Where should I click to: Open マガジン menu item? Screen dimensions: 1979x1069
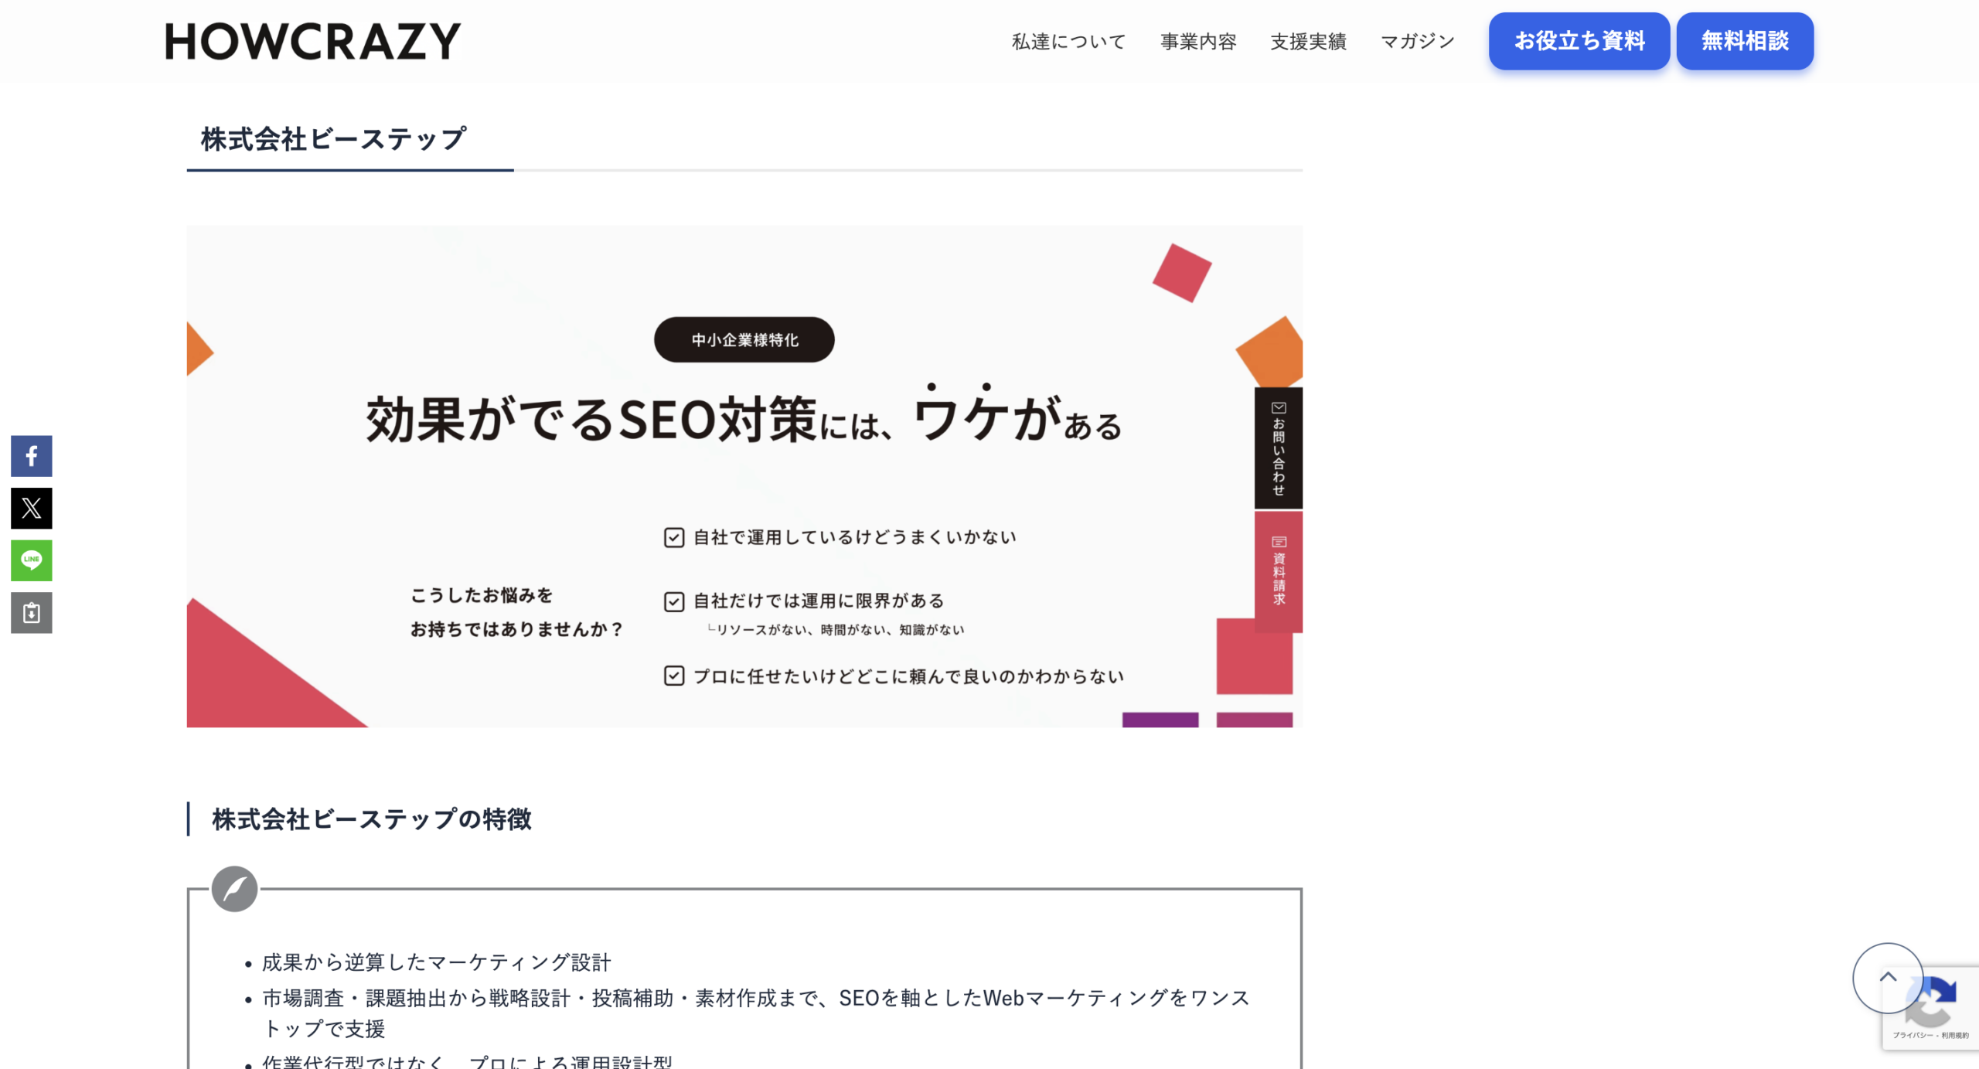pyautogui.click(x=1417, y=41)
